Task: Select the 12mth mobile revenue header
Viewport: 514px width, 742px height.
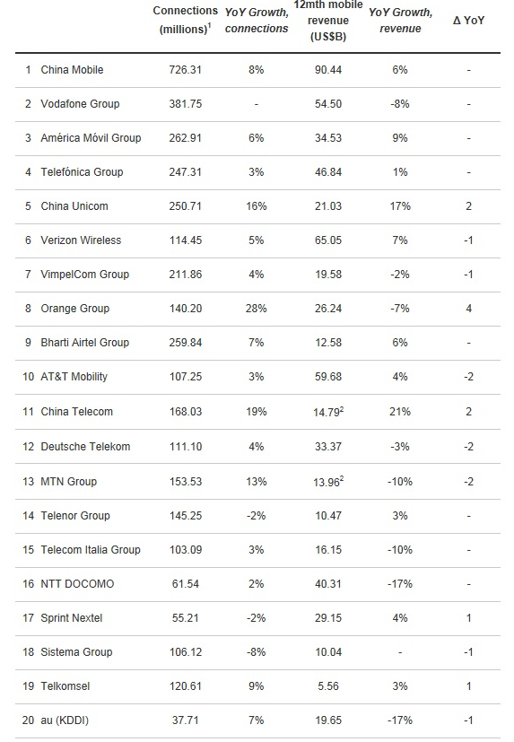Action: (x=328, y=21)
